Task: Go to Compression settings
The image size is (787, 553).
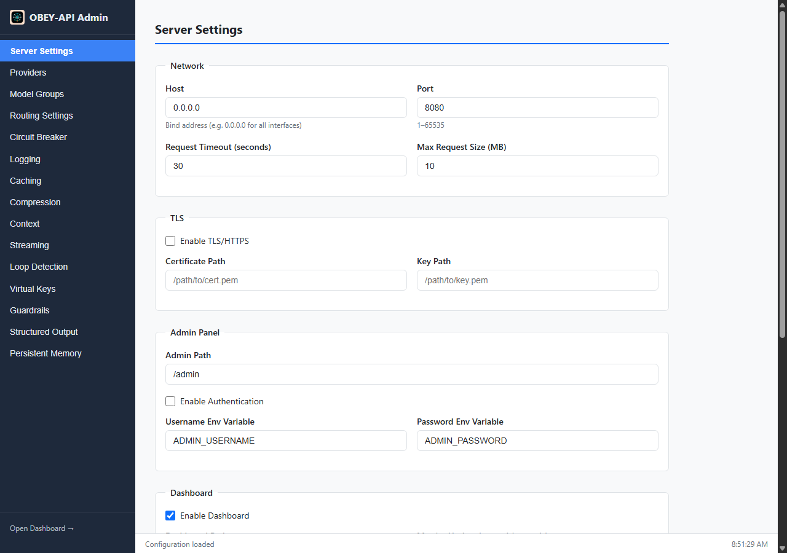Action: point(68,202)
